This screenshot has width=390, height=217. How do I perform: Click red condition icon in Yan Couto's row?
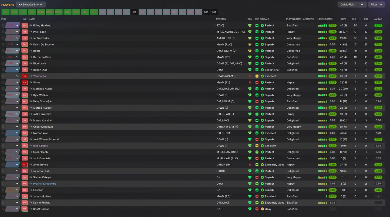click(250, 76)
